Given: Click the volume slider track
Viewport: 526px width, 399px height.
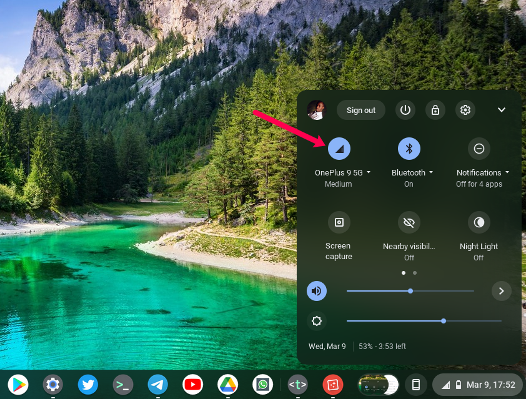Looking at the screenshot, I should (410, 291).
